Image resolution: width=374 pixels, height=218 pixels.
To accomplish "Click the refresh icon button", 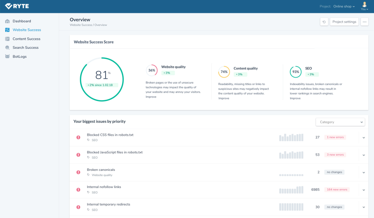I will coord(324,22).
